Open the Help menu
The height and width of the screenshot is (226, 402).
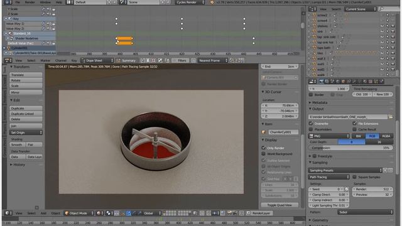coord(59,2)
